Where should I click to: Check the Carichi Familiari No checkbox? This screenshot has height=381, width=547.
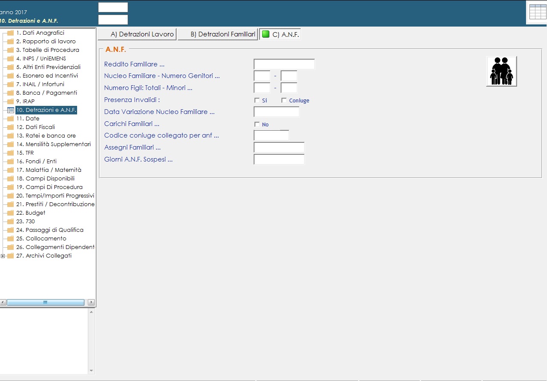coord(257,124)
